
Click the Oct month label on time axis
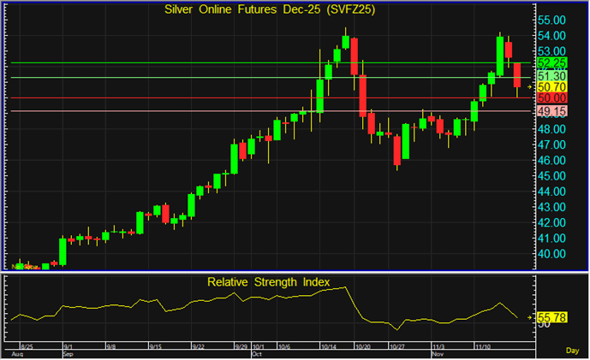258,353
